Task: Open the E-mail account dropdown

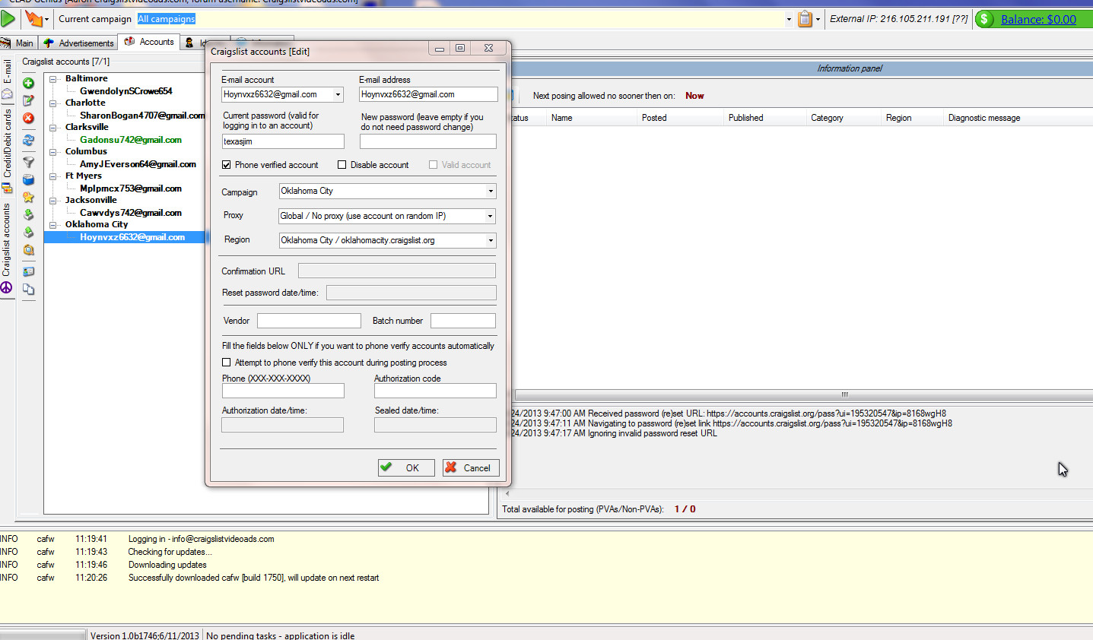Action: (x=338, y=94)
